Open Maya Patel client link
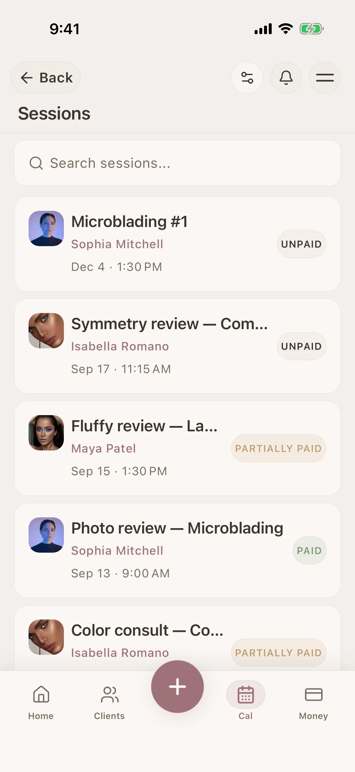Image resolution: width=355 pixels, height=772 pixels. [x=103, y=448]
